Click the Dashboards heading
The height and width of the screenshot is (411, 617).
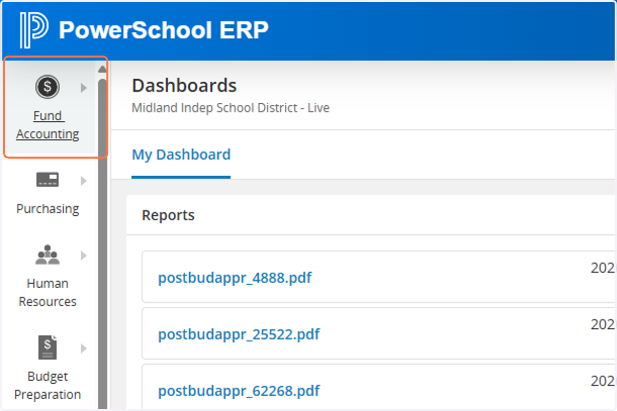coord(184,85)
